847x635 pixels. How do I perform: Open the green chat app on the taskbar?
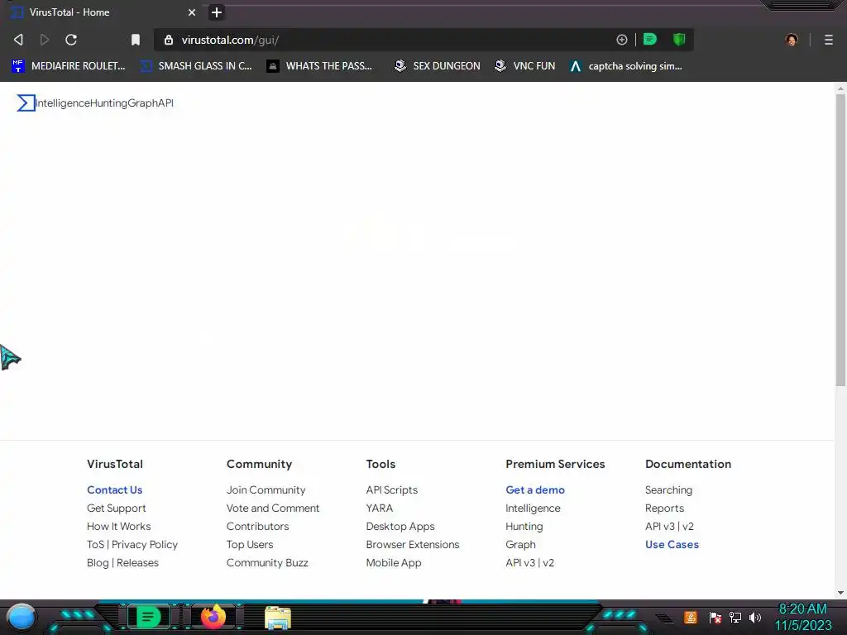(x=149, y=617)
